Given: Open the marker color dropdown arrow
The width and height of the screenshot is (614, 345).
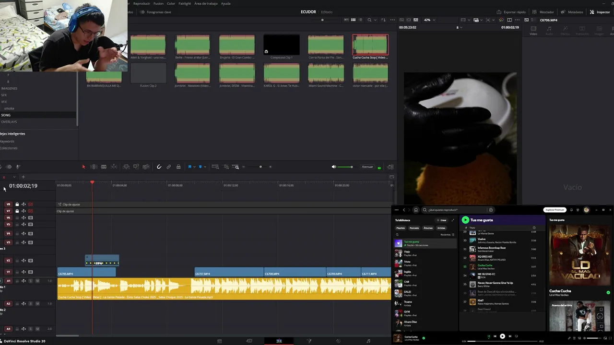Looking at the screenshot, I should 205,167.
